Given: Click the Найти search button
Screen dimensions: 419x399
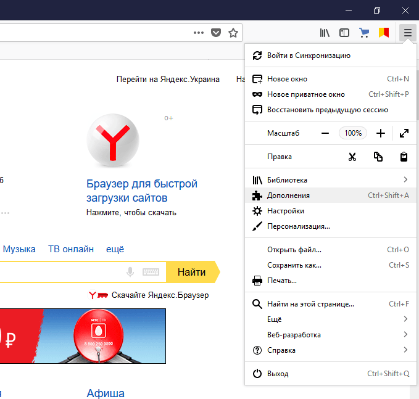Looking at the screenshot, I should click(191, 272).
